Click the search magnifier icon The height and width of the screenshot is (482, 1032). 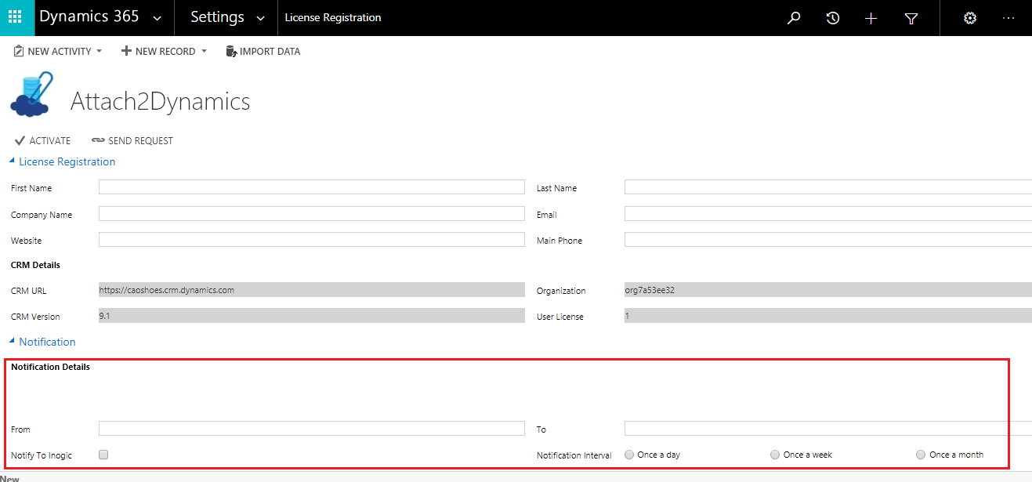click(x=794, y=18)
